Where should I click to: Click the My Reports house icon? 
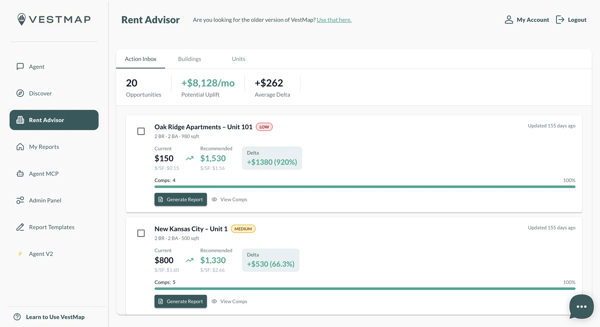click(20, 147)
